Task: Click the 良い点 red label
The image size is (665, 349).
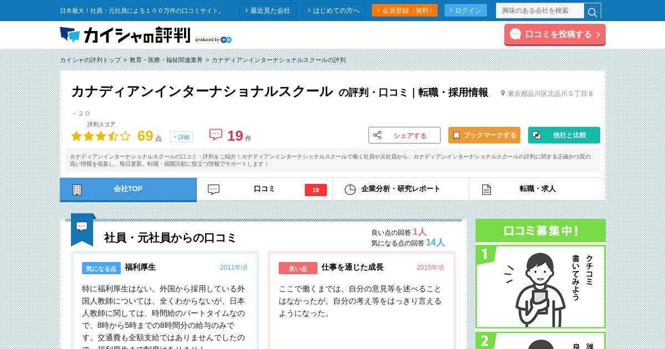Action: tap(298, 268)
